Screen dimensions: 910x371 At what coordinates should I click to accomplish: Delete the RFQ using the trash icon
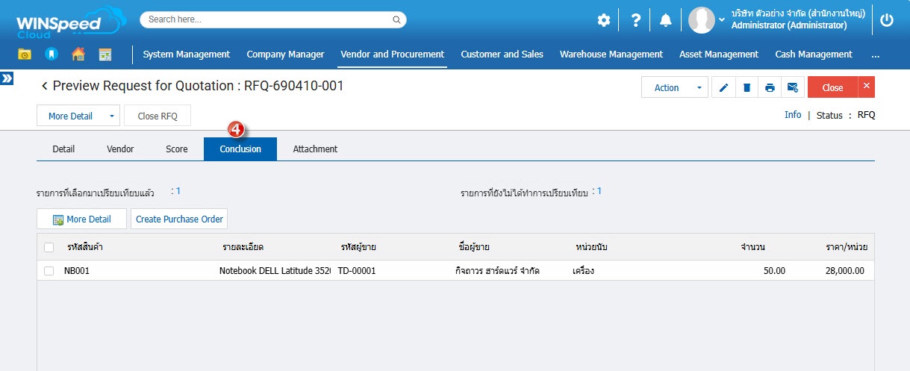[x=747, y=87]
